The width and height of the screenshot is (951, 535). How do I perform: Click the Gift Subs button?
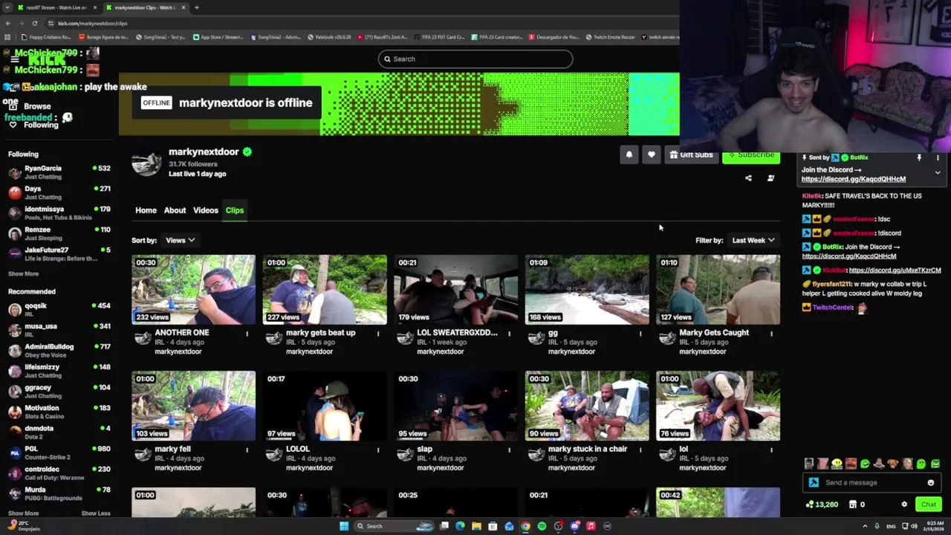(x=691, y=155)
